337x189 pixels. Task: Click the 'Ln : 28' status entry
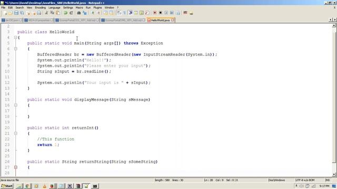point(209,180)
